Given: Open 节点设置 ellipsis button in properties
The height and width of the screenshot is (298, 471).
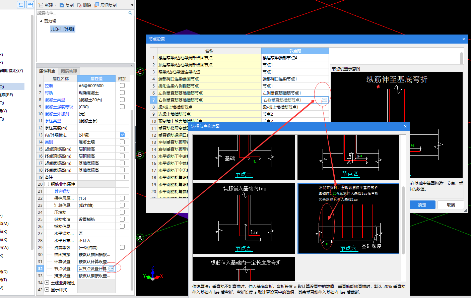Looking at the screenshot, I should [x=111, y=269].
